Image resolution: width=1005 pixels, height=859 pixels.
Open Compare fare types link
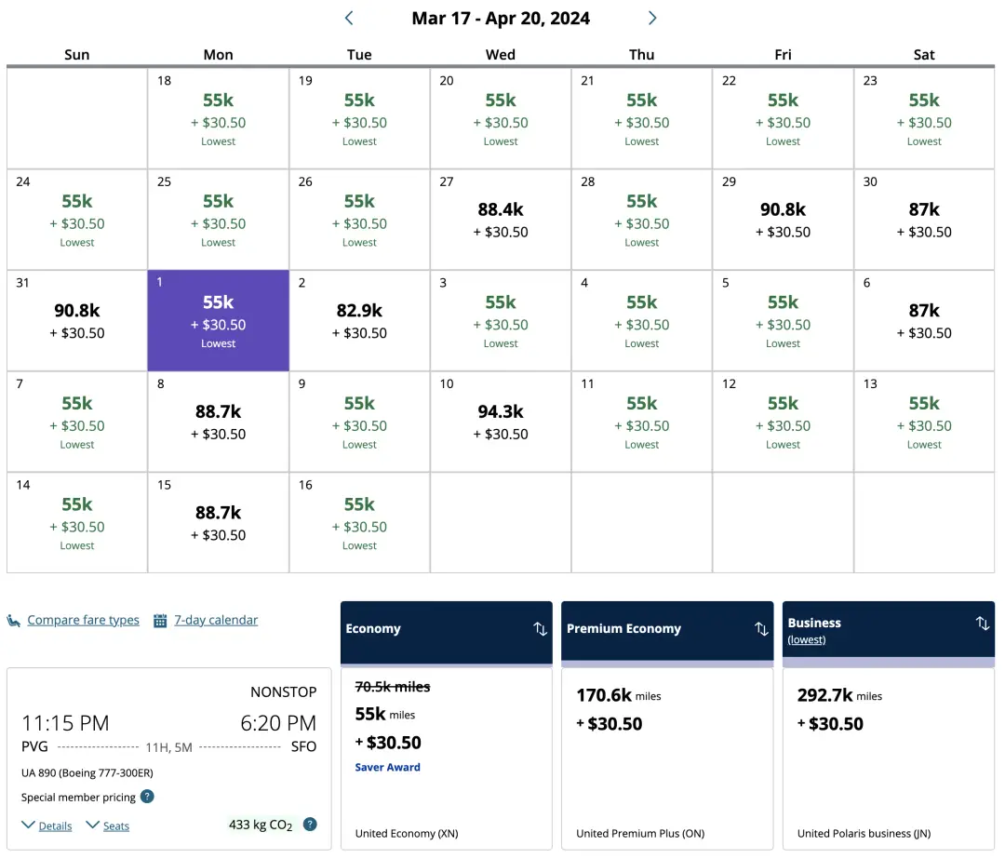click(x=83, y=621)
